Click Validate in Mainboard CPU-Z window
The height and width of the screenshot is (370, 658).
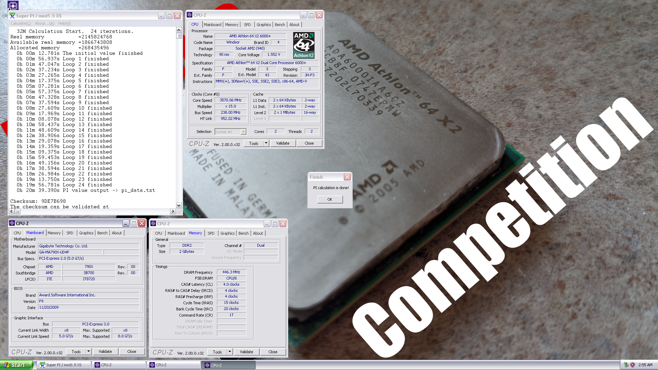click(x=105, y=351)
